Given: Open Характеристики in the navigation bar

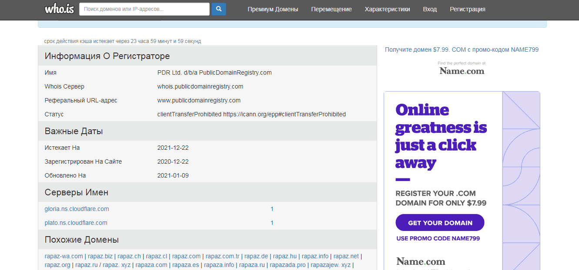Looking at the screenshot, I should click(x=387, y=9).
